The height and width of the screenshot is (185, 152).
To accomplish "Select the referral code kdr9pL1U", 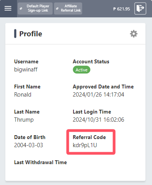I will (85, 145).
